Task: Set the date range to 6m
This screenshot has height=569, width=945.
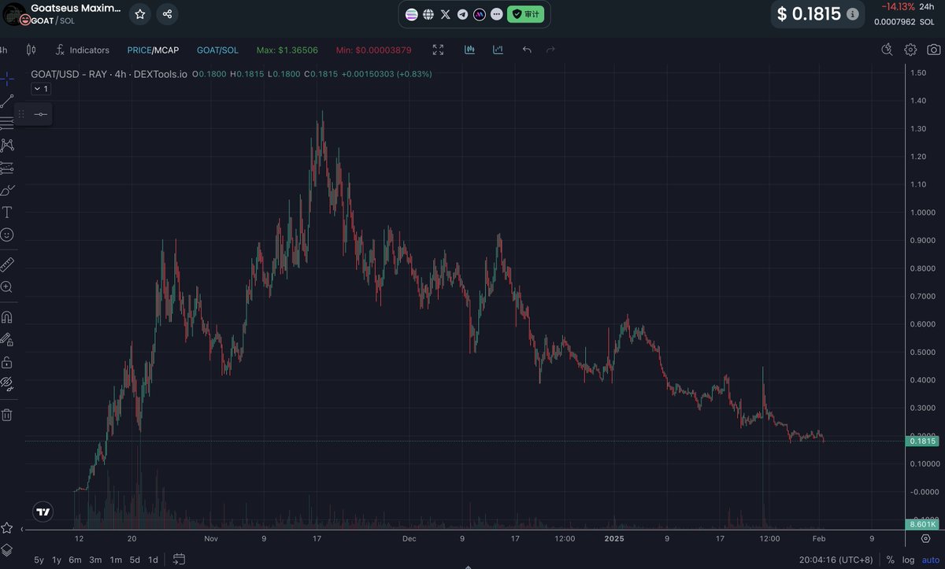Action: point(76,560)
